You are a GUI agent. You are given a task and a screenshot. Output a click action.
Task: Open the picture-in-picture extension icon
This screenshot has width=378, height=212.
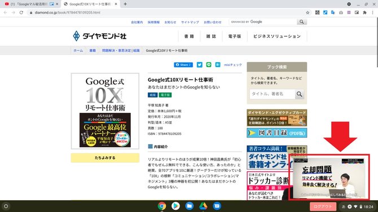357,12
